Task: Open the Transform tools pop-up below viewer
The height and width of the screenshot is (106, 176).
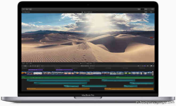Action: [x=23, y=63]
